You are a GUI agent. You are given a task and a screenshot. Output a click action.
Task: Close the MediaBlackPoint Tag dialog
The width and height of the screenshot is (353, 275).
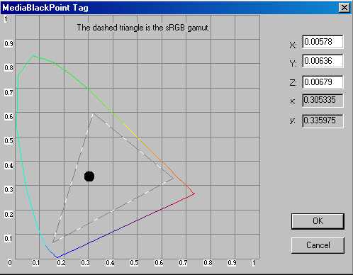[x=344, y=8]
